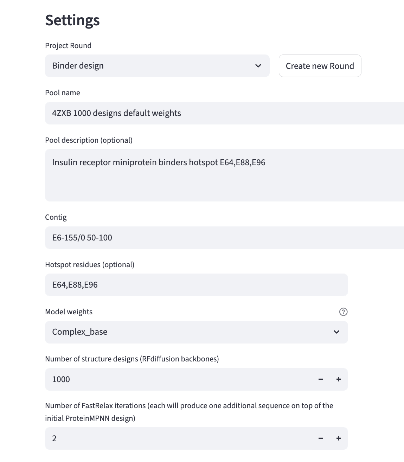This screenshot has height=462, width=404.
Task: Click the Hotspot residues field
Action: click(196, 285)
